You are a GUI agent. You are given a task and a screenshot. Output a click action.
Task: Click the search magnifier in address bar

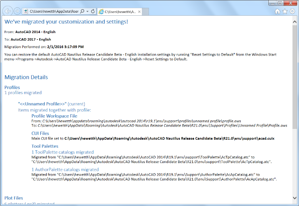pyautogui.click(x=82, y=12)
